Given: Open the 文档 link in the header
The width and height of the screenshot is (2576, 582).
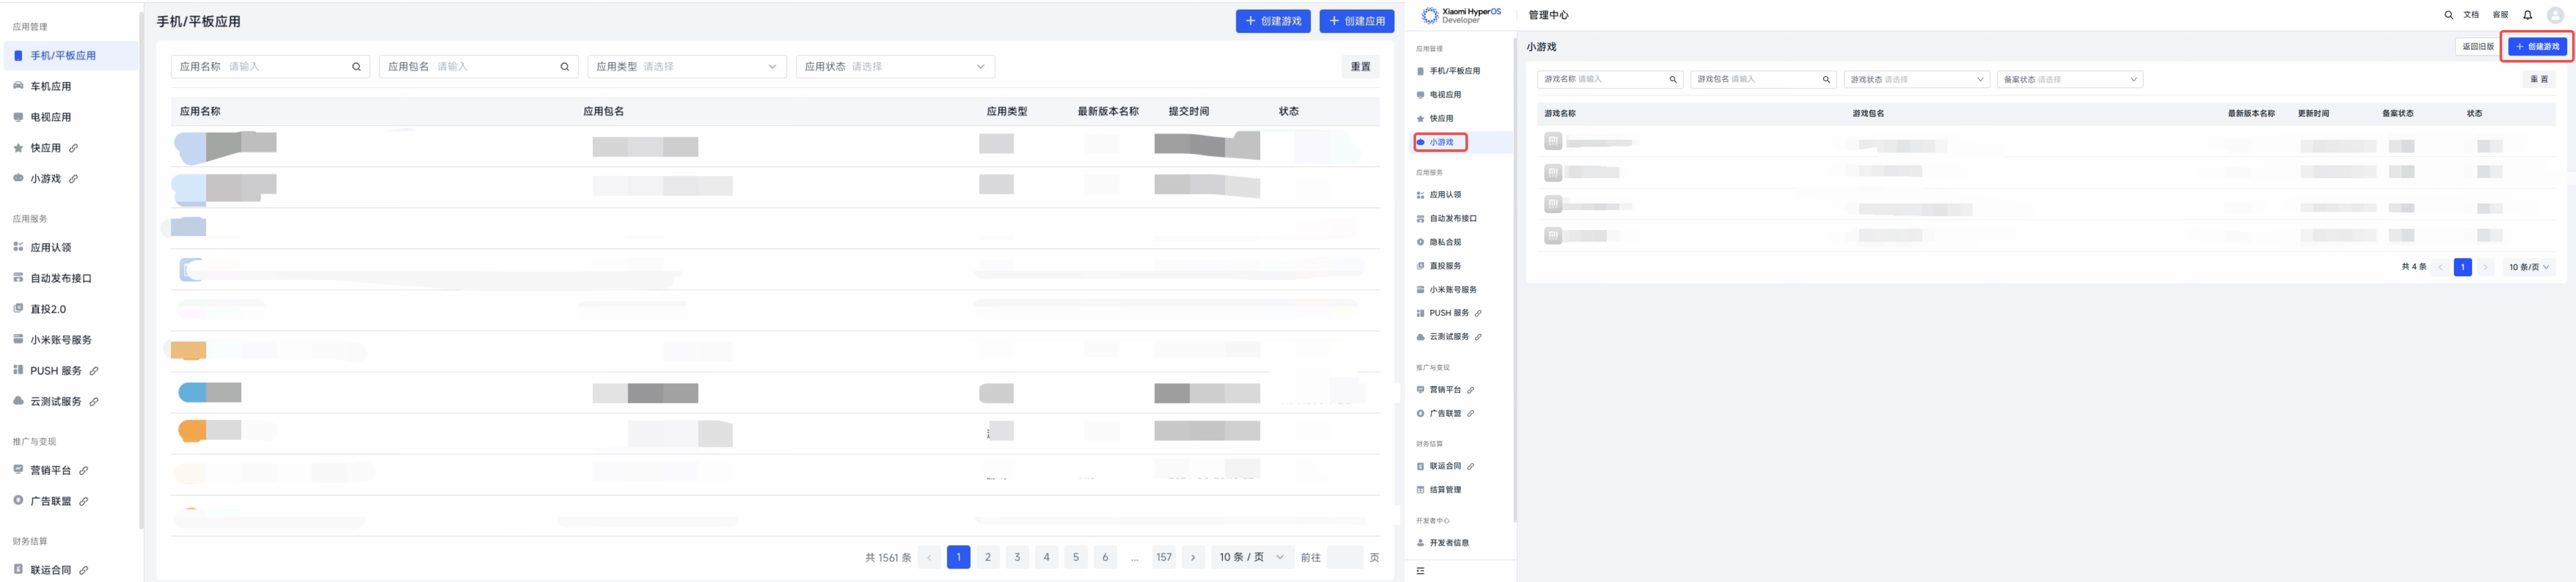Looking at the screenshot, I should coord(2471,15).
